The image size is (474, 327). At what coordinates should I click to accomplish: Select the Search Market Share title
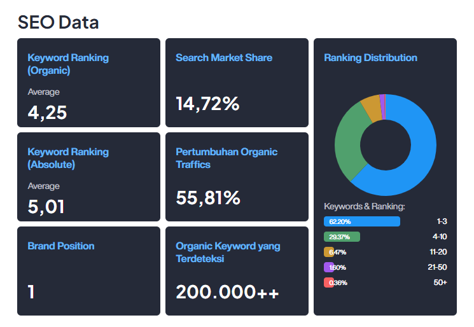pos(224,57)
